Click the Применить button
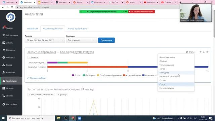 [x=106, y=40]
